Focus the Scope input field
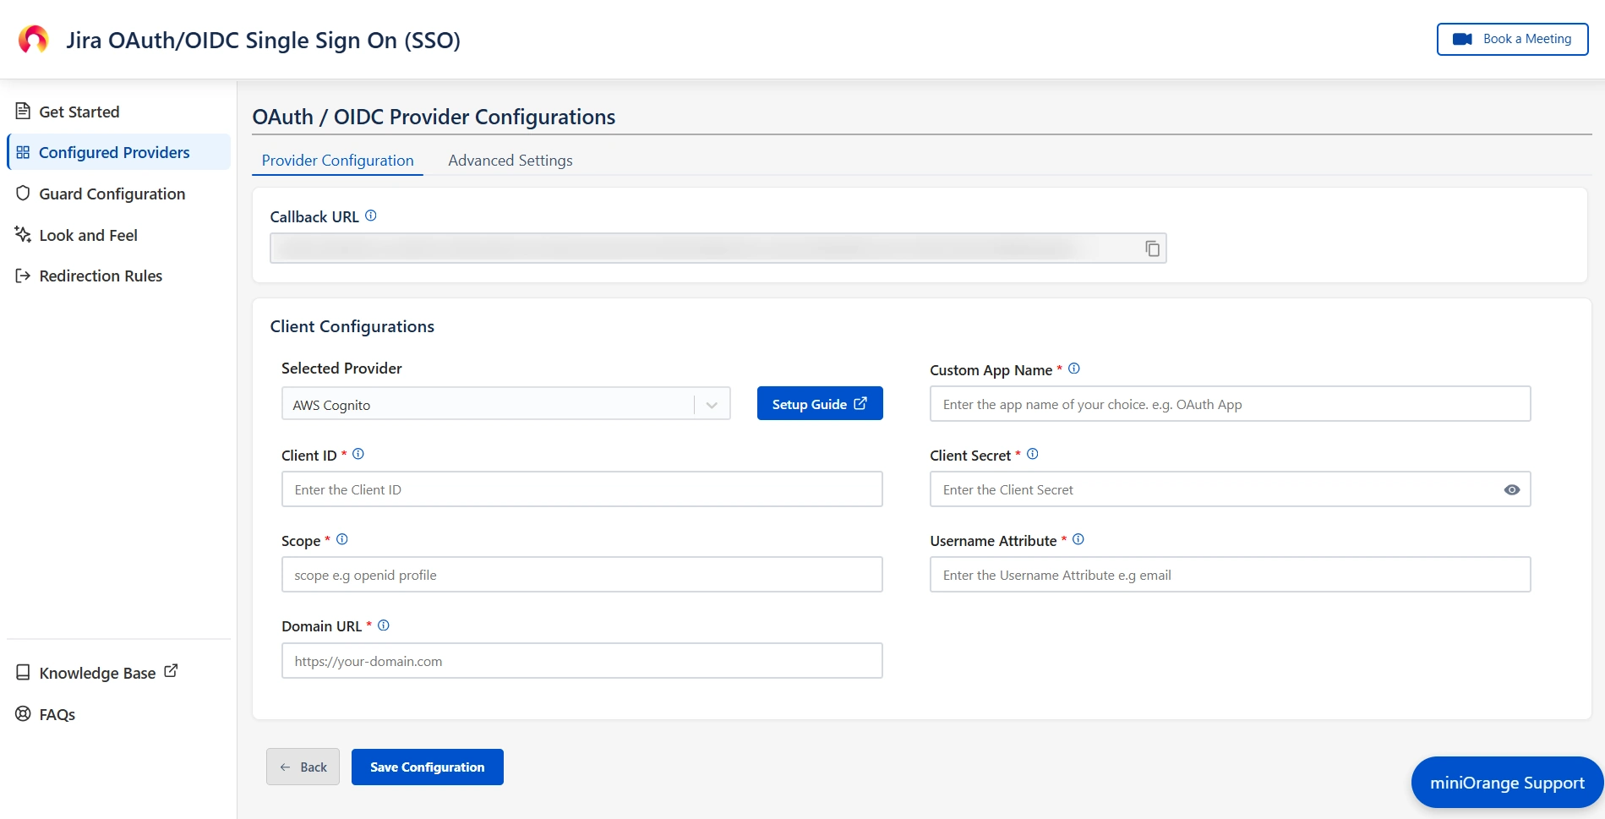1605x819 pixels. (x=581, y=575)
